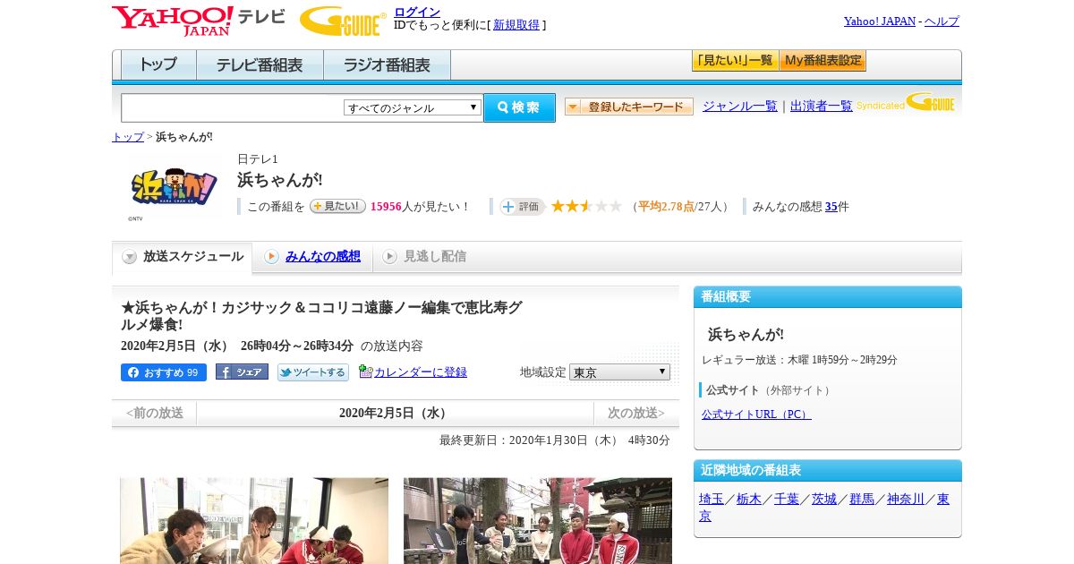The height and width of the screenshot is (564, 1074).
Task: Open the カレンダーに登録 link
Action: pyautogui.click(x=421, y=372)
